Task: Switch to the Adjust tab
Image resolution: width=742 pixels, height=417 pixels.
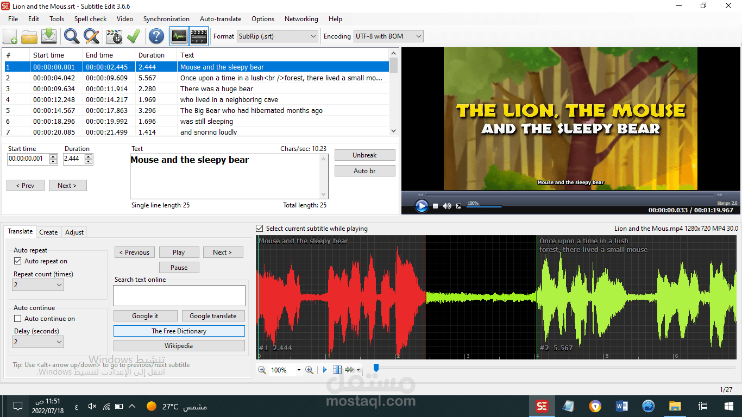Action: (x=74, y=232)
